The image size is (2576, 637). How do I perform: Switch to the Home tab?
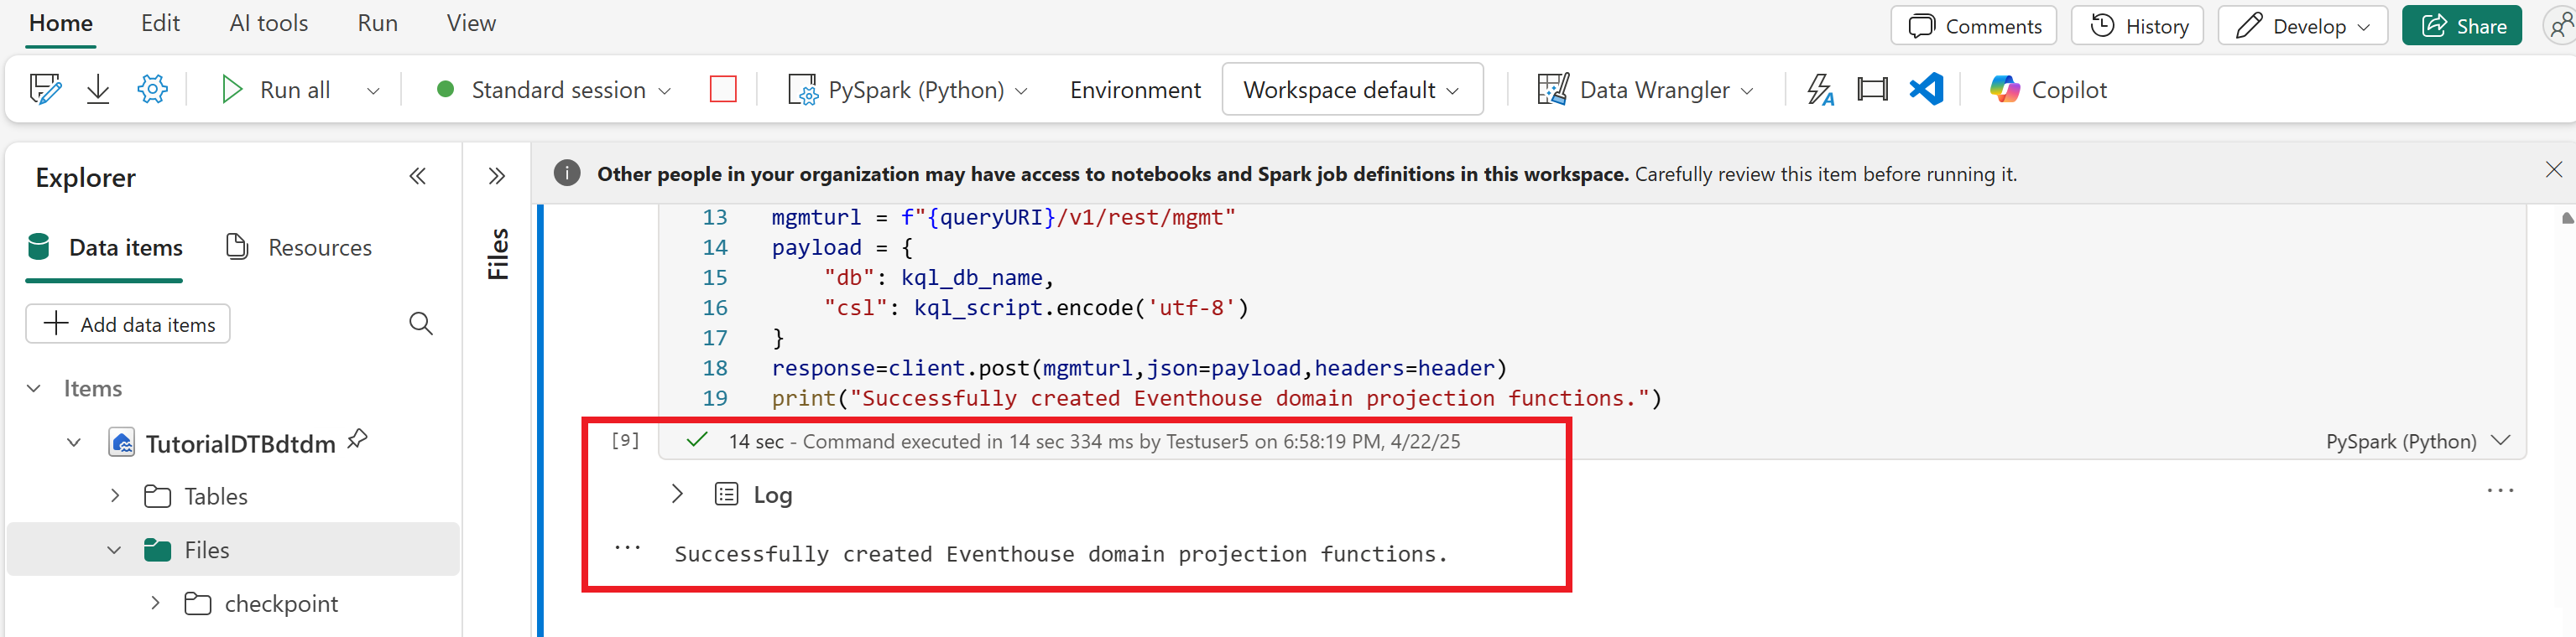tap(61, 23)
